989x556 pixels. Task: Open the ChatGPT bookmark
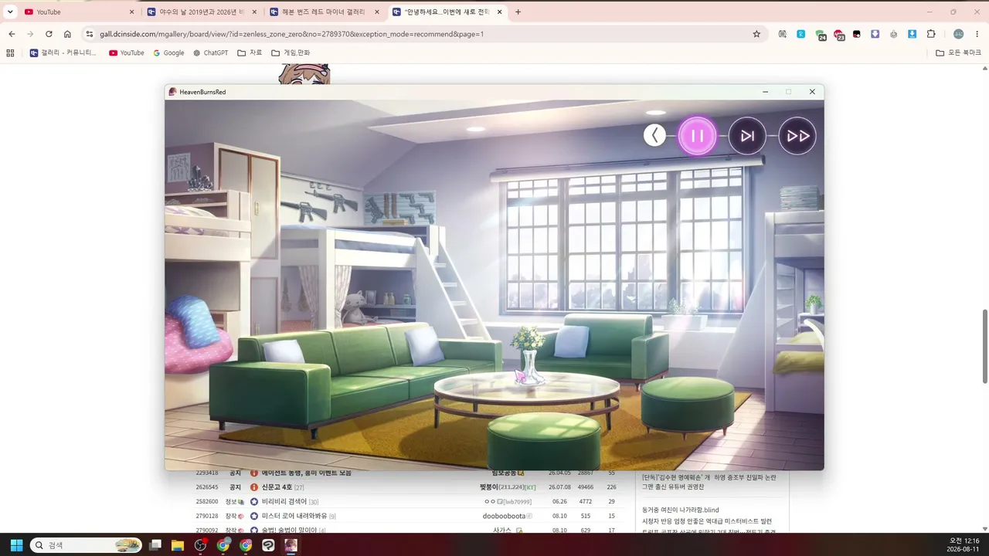[x=210, y=53]
